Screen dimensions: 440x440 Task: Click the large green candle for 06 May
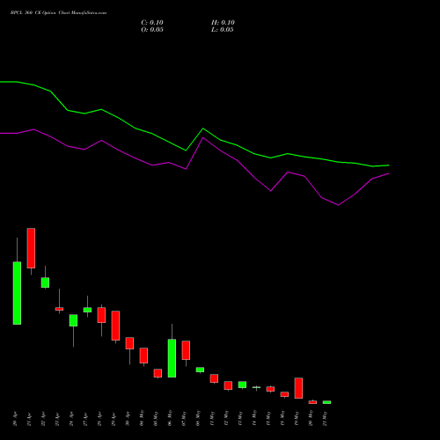pyautogui.click(x=172, y=358)
